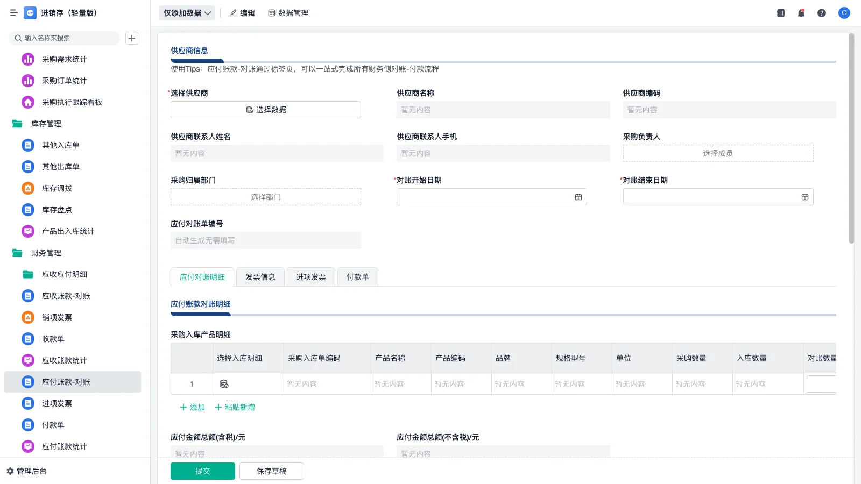Open the 对账开始日期 calendar icon
This screenshot has width=861, height=484.
pyautogui.click(x=578, y=197)
